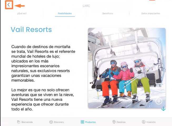Open Destinos in the bottom bar
This screenshot has height=126, width=172.
point(119,122)
